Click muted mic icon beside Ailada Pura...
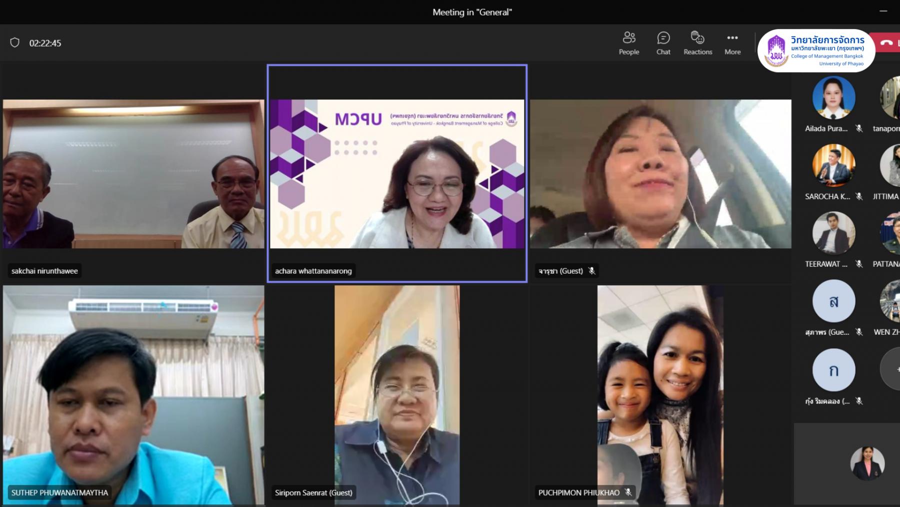This screenshot has width=900, height=507. pyautogui.click(x=859, y=129)
